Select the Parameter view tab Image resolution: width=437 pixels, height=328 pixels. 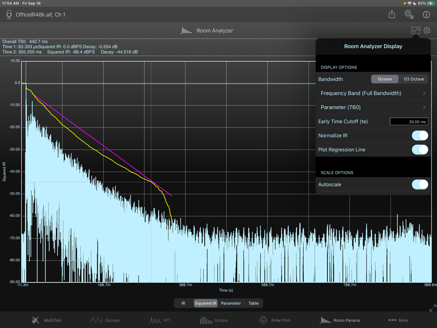pyautogui.click(x=231, y=303)
